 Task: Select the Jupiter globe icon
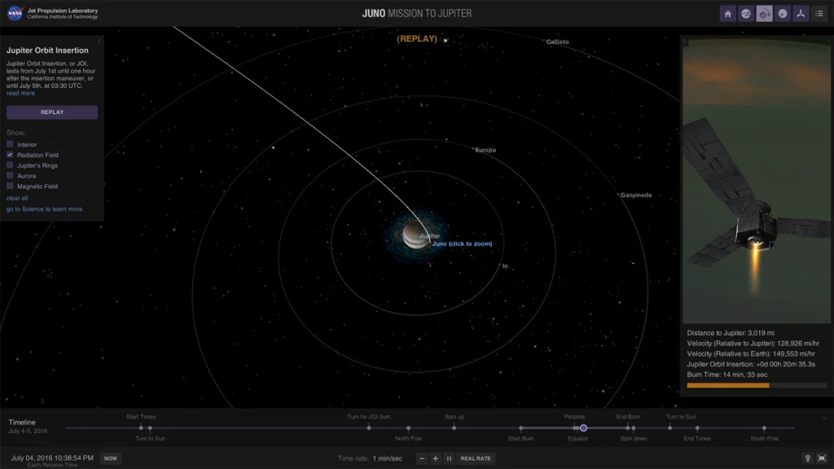tap(783, 13)
